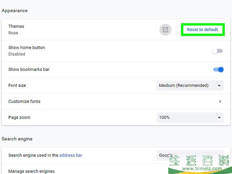Viewport: 232px width, 174px height.
Task: Click the Customize fonts right arrow
Action: point(220,102)
